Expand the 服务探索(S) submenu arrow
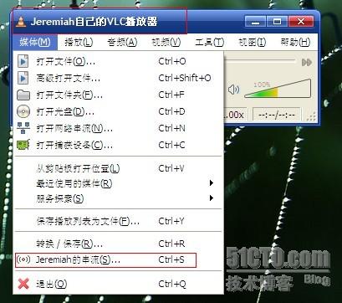Image resolution: width=342 pixels, height=303 pixels. (212, 198)
